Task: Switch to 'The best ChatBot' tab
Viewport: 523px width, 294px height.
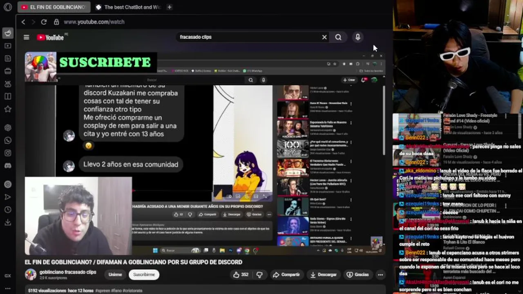Action: (x=128, y=7)
